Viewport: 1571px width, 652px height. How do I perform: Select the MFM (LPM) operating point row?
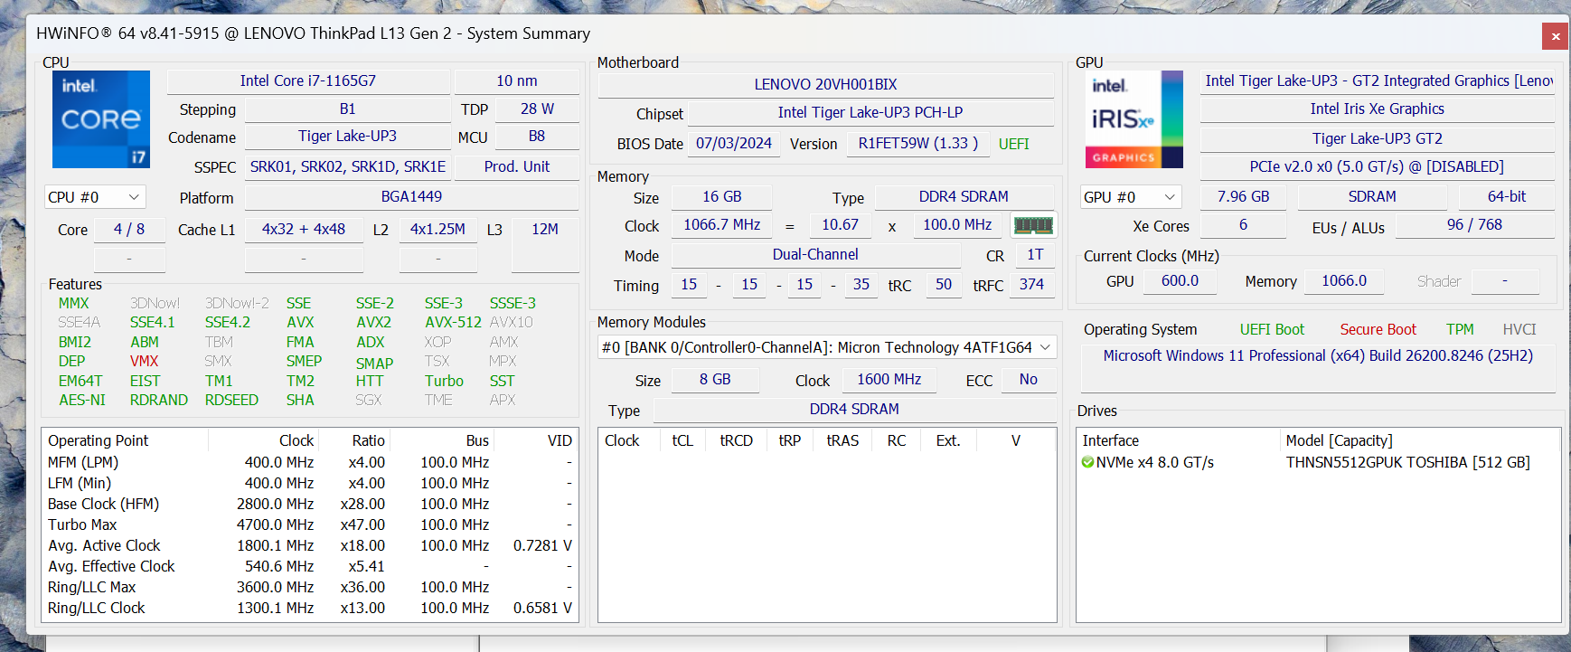coord(310,462)
